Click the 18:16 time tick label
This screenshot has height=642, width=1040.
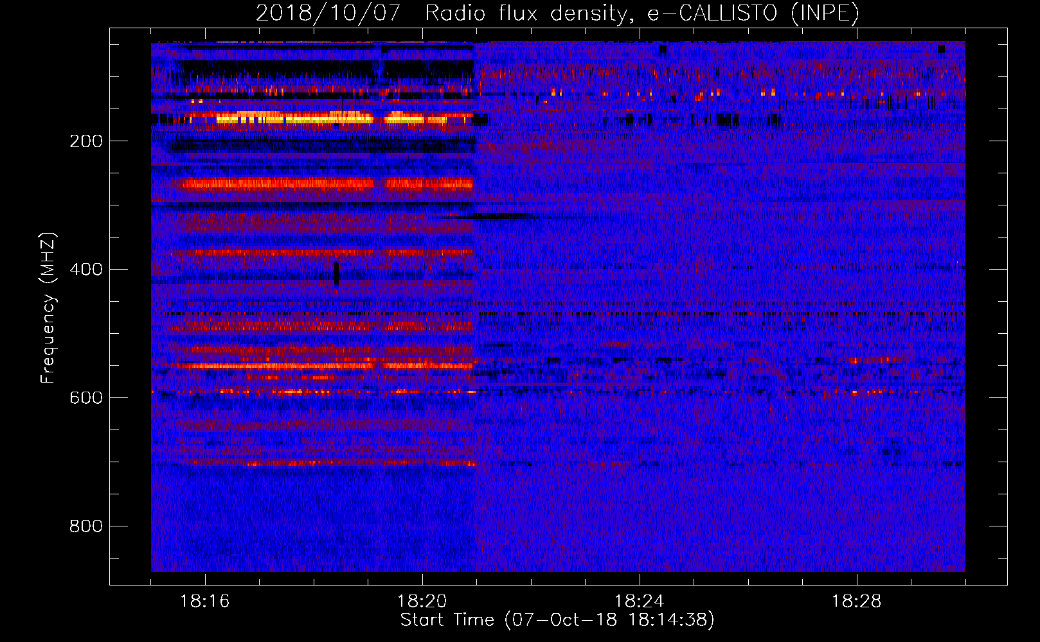point(205,602)
